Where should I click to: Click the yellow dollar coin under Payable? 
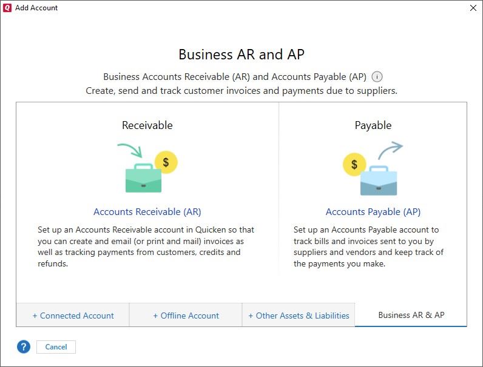(x=354, y=164)
